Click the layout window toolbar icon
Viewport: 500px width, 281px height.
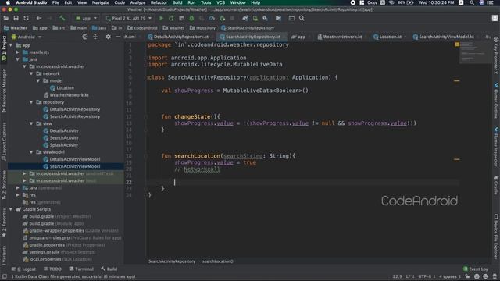tap(291, 18)
